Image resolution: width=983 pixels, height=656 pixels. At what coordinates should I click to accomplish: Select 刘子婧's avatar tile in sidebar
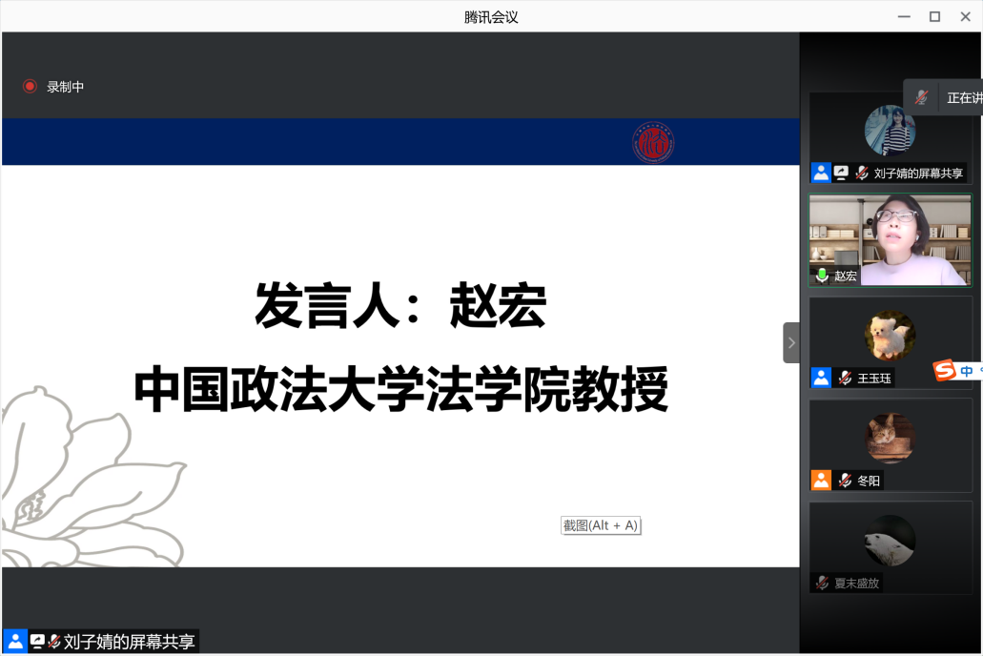(890, 131)
